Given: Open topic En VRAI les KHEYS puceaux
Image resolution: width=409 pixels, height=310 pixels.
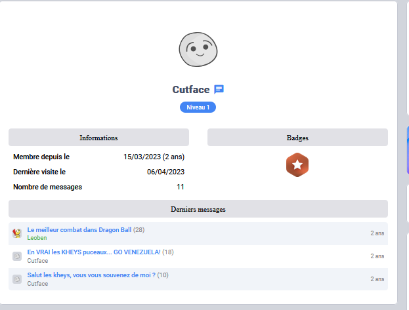Looking at the screenshot, I should (x=94, y=252).
